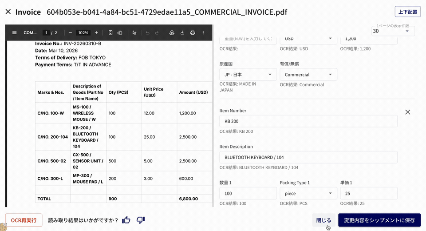Download the invoice PDF
Screen dimensions: 426x231
(182, 33)
